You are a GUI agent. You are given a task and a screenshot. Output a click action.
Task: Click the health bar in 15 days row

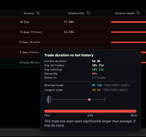128,32
